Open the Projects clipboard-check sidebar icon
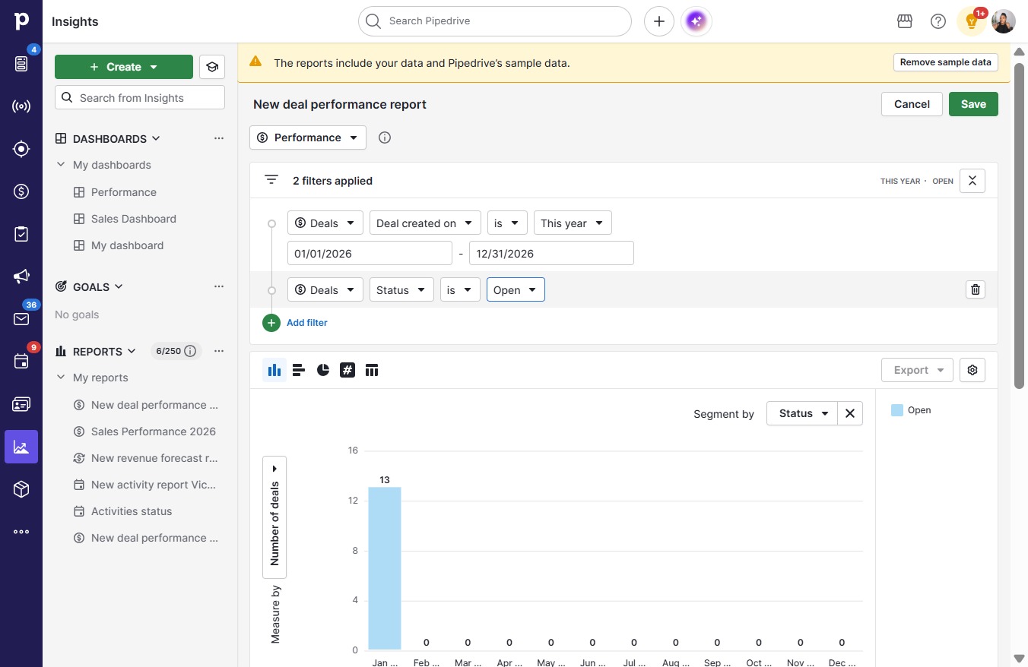This screenshot has width=1028, height=667. click(21, 234)
